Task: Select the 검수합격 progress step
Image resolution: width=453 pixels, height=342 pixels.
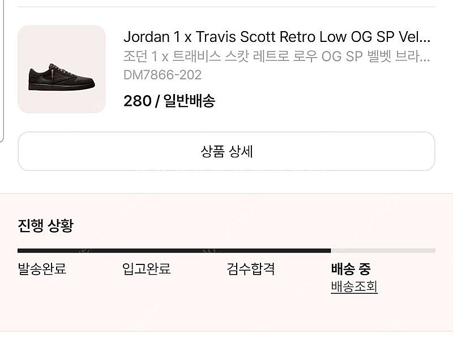Action: click(x=251, y=268)
